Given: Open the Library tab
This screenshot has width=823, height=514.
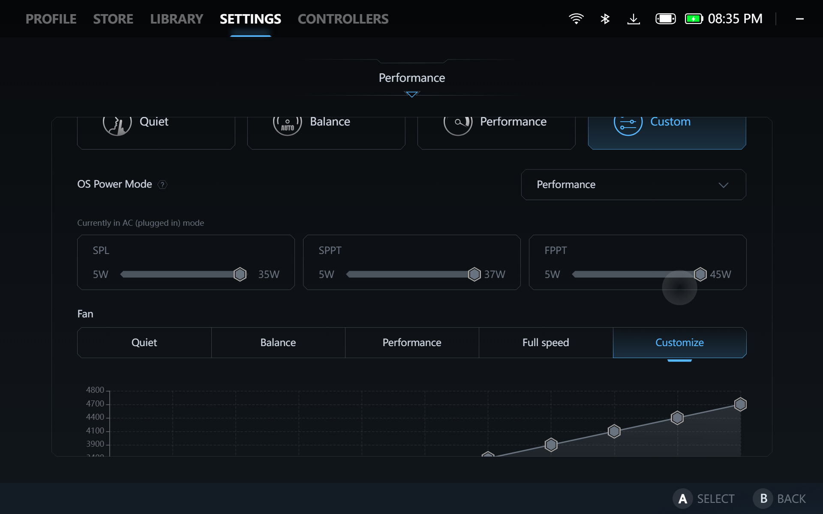Looking at the screenshot, I should (176, 19).
